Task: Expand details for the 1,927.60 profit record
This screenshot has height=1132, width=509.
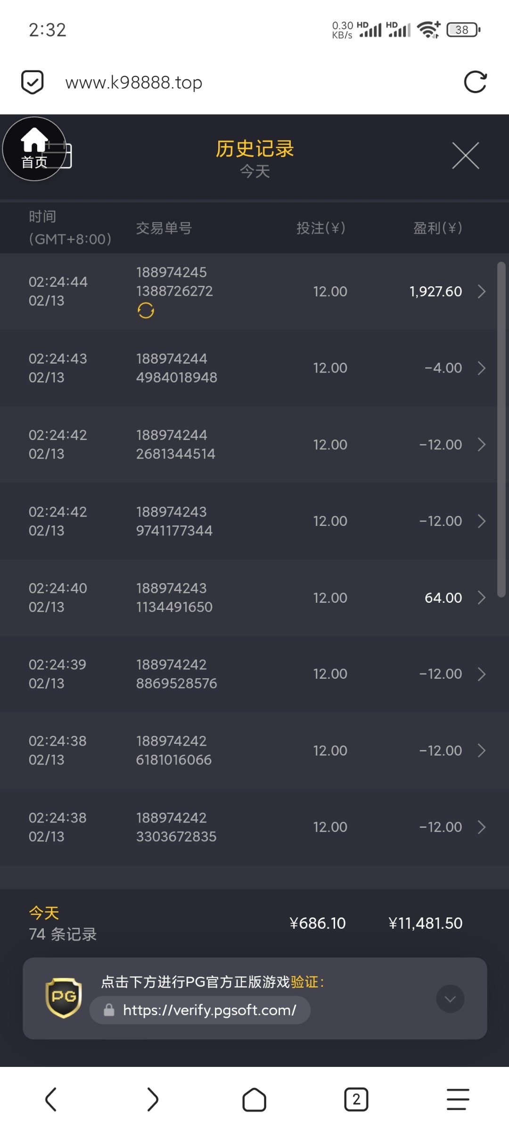Action: point(481,291)
